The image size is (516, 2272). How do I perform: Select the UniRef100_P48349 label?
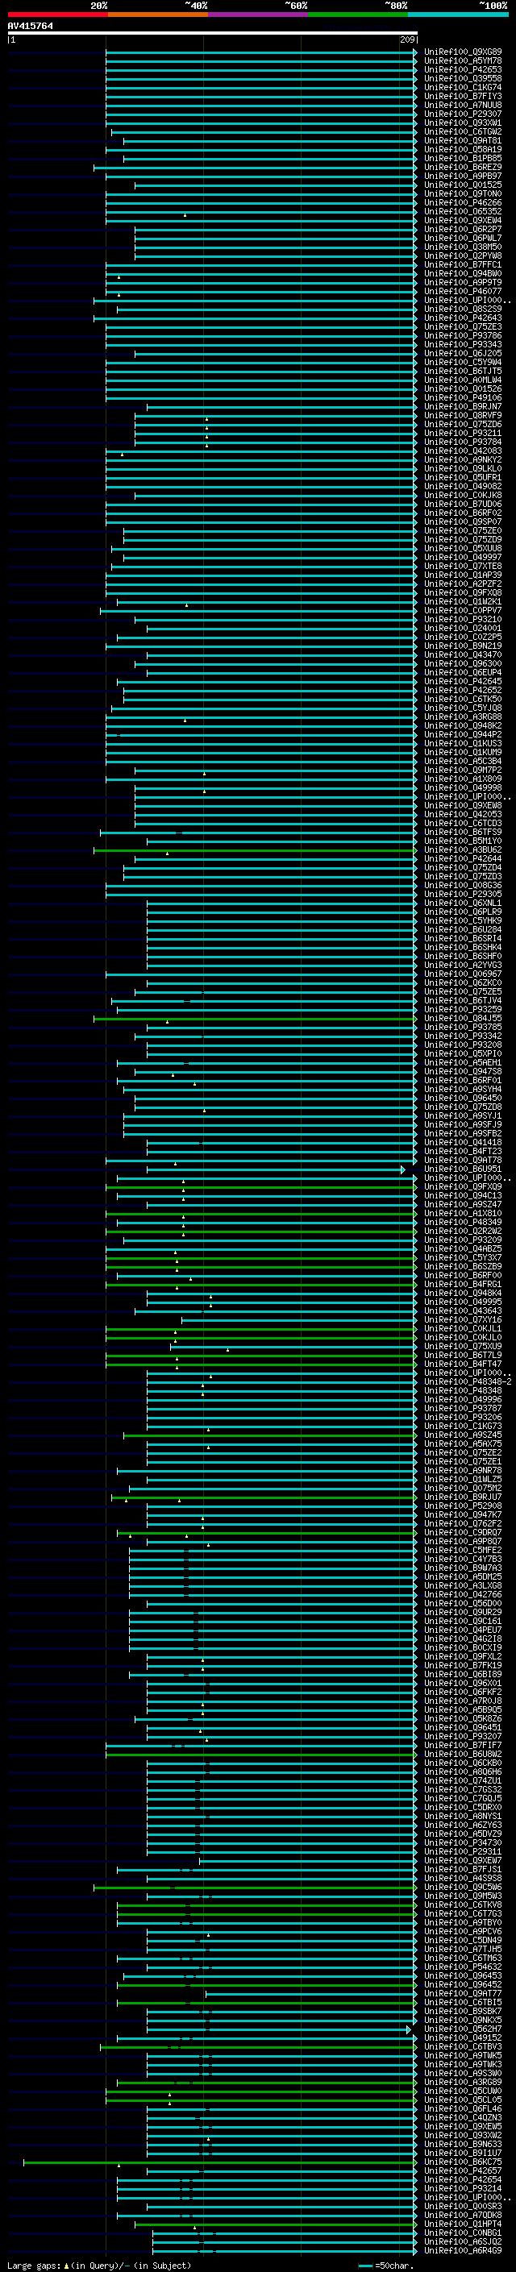[463, 1222]
